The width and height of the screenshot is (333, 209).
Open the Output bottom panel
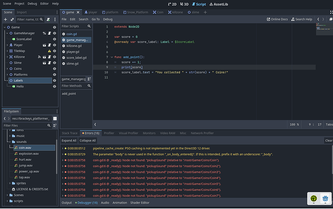point(67,203)
